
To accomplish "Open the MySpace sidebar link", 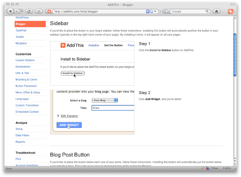I will tap(21, 43).
